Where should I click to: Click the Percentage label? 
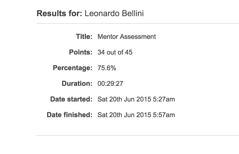click(x=73, y=68)
